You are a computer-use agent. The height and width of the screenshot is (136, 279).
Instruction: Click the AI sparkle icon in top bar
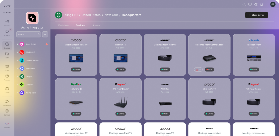tap(256, 5)
